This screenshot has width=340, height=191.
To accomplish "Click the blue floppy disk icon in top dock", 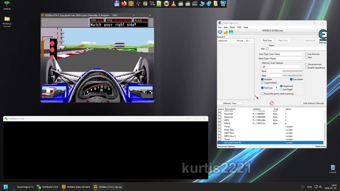I will (117, 3).
